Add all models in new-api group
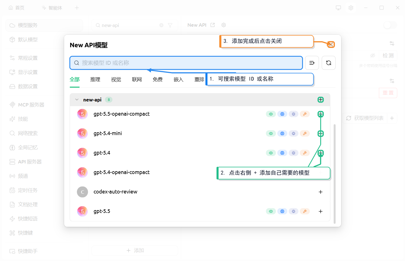Screen dimensions: 405x261 click(321, 100)
